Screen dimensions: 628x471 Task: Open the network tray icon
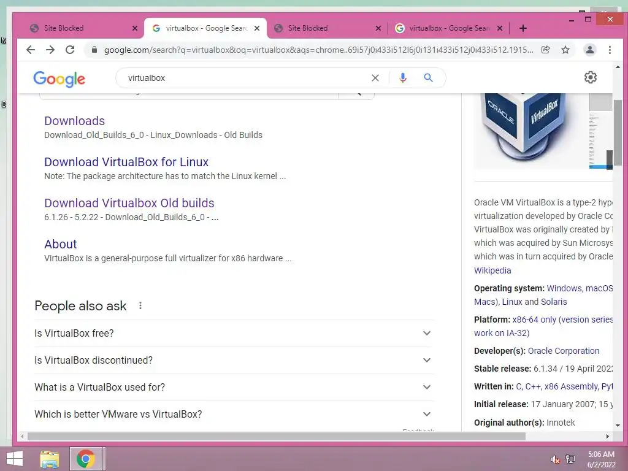570,459
